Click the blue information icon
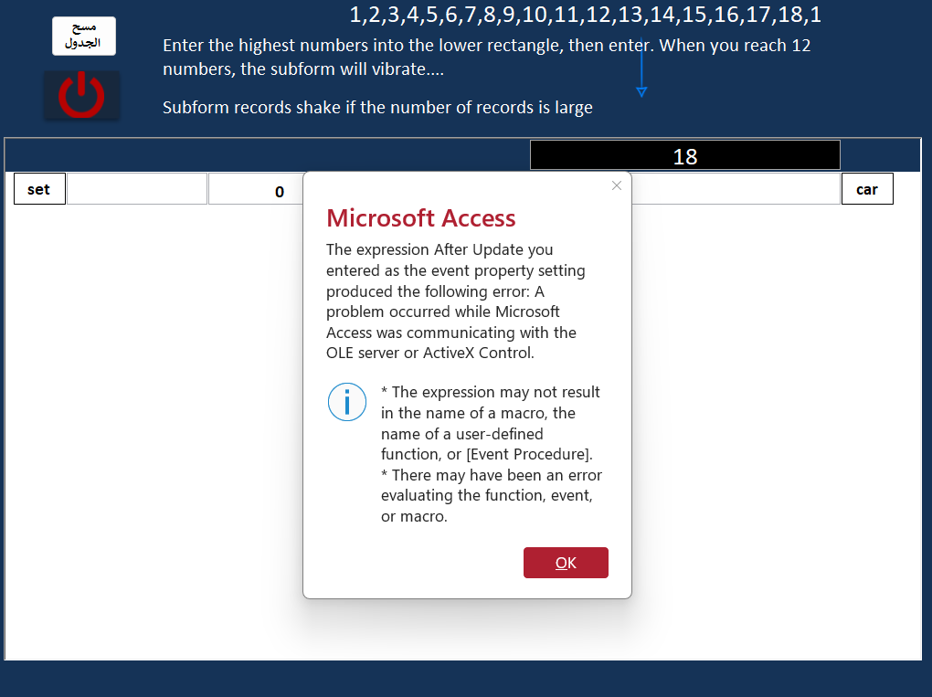 (346, 402)
